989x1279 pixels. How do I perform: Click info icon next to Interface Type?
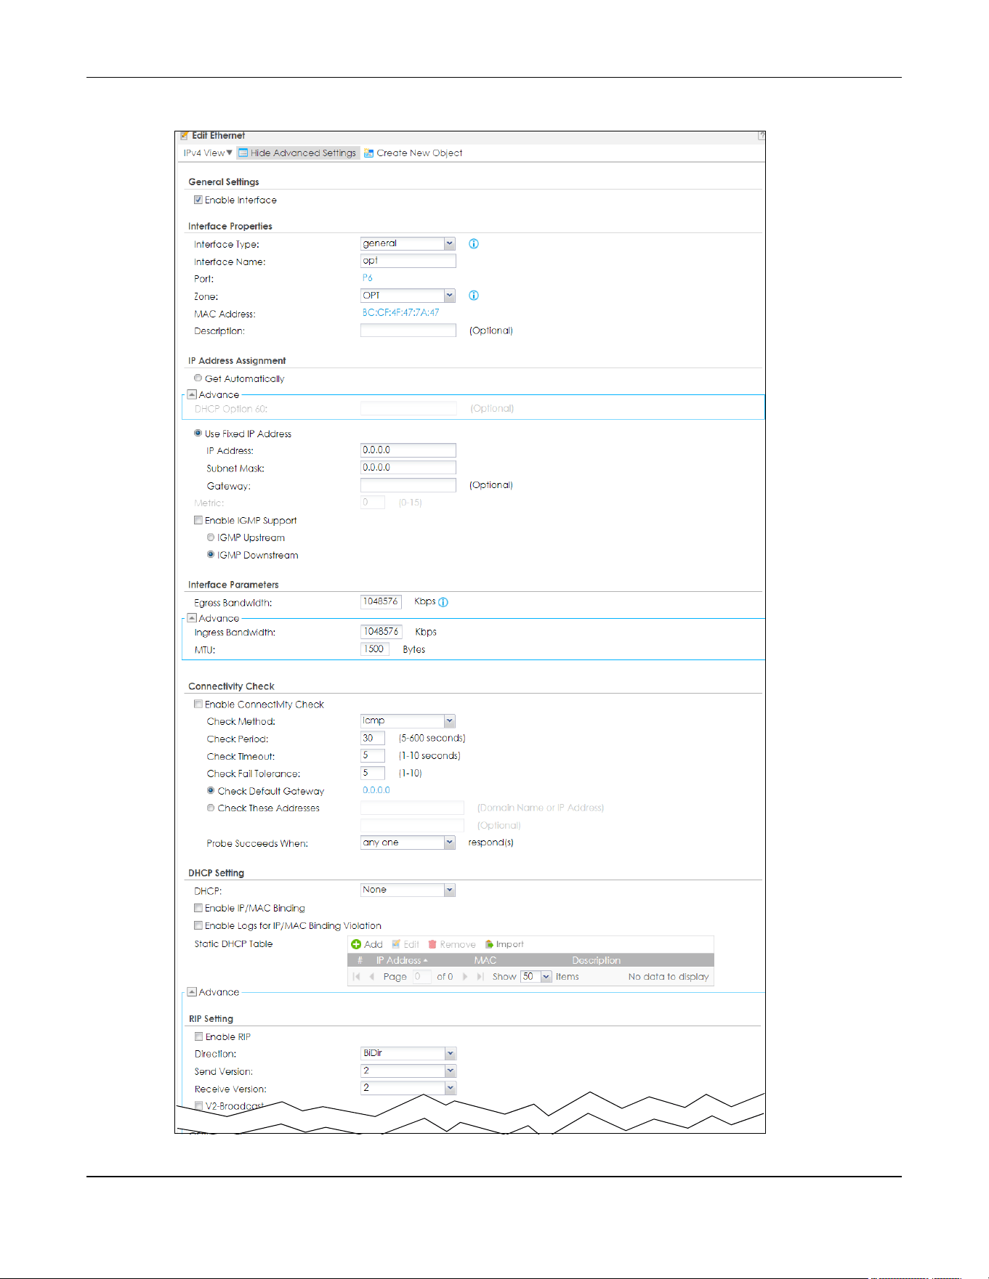(474, 244)
